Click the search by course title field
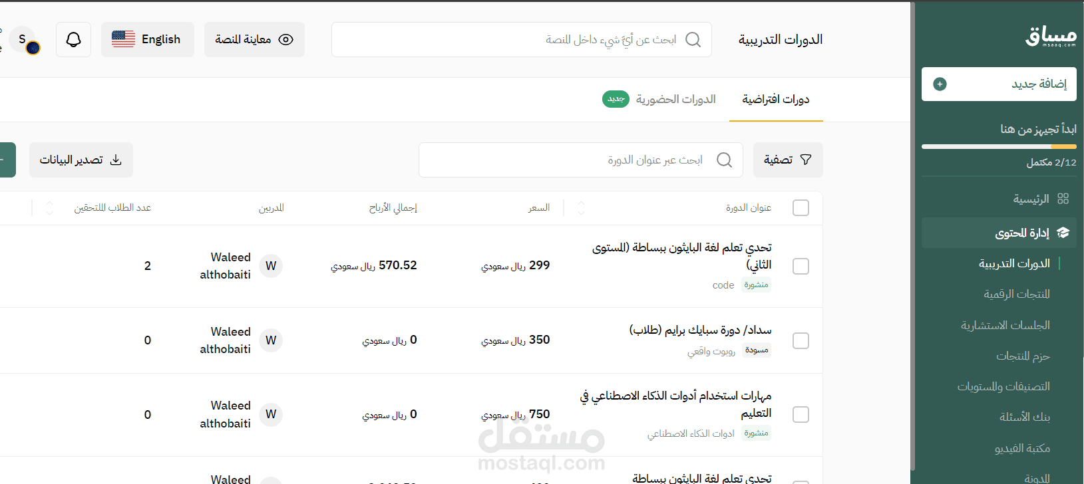 click(x=581, y=160)
